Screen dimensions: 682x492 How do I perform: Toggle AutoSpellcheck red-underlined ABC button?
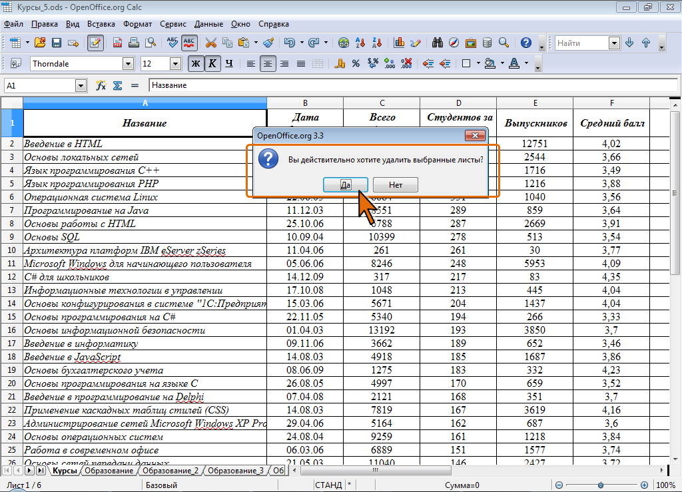pyautogui.click(x=189, y=43)
